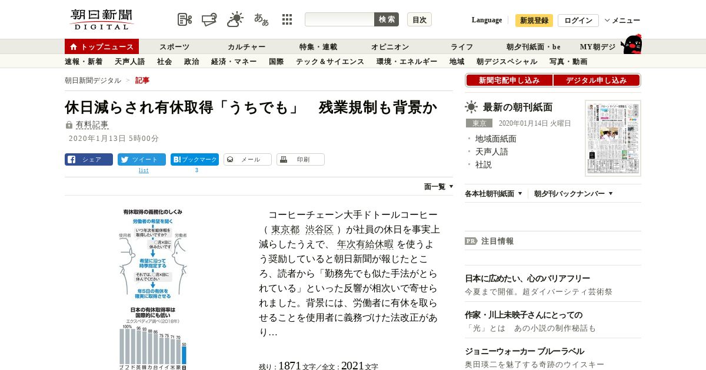Select the 朝夕刊紙面・be tab
This screenshot has width=706, height=370.
point(534,46)
